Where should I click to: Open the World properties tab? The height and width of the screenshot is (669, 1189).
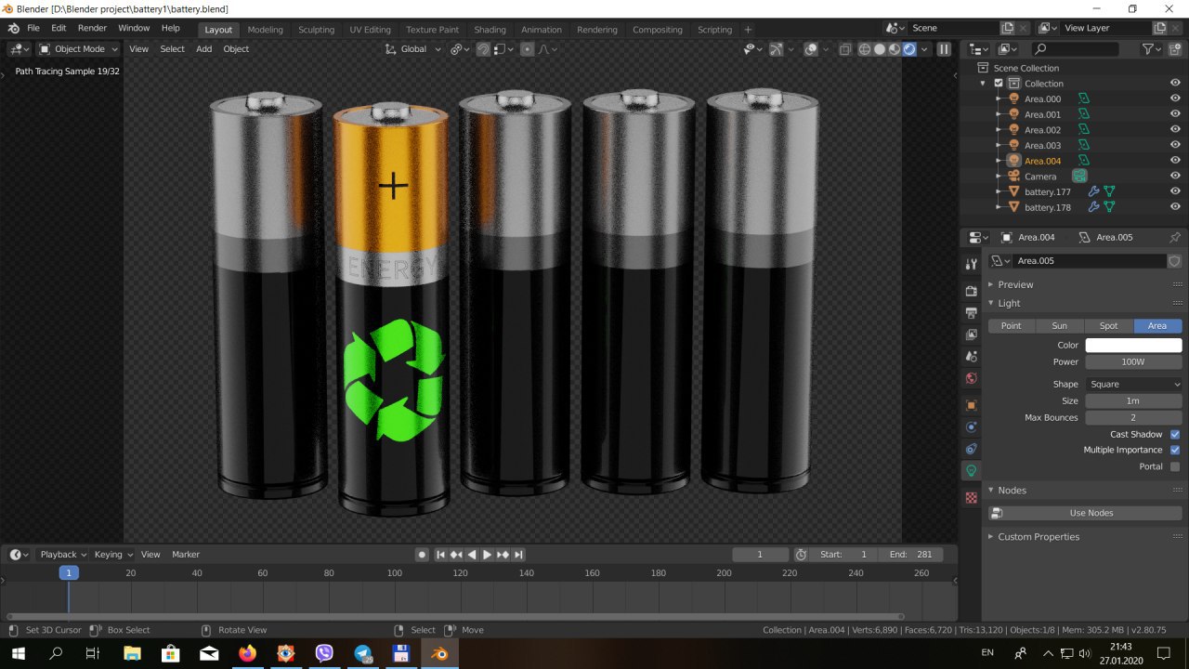(x=971, y=378)
